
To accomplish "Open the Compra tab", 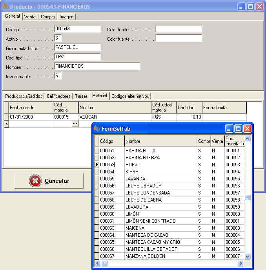I will coord(48,17).
